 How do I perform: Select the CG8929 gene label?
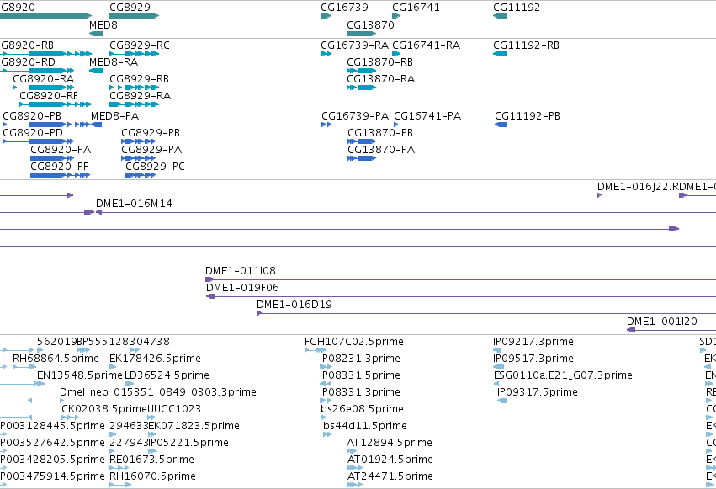pyautogui.click(x=130, y=8)
